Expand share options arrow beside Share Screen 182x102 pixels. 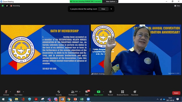click(103, 92)
